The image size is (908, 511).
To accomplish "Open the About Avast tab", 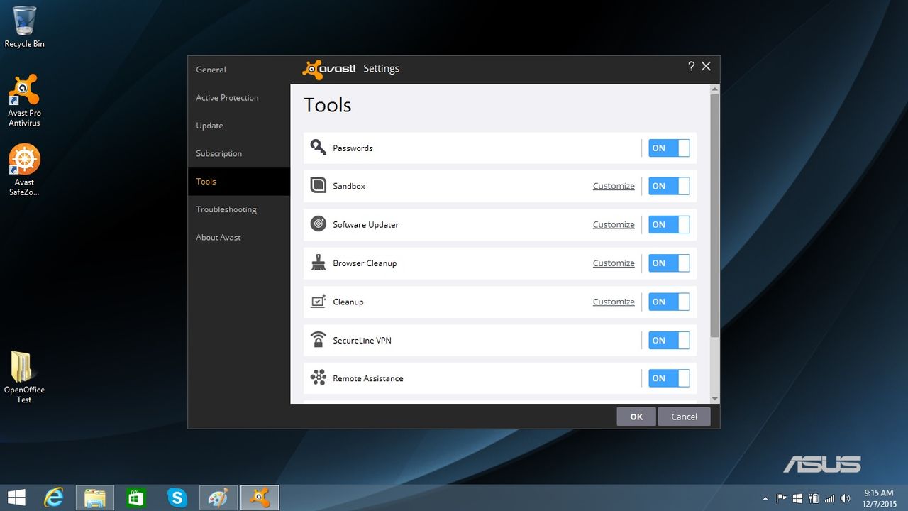I will (x=239, y=237).
